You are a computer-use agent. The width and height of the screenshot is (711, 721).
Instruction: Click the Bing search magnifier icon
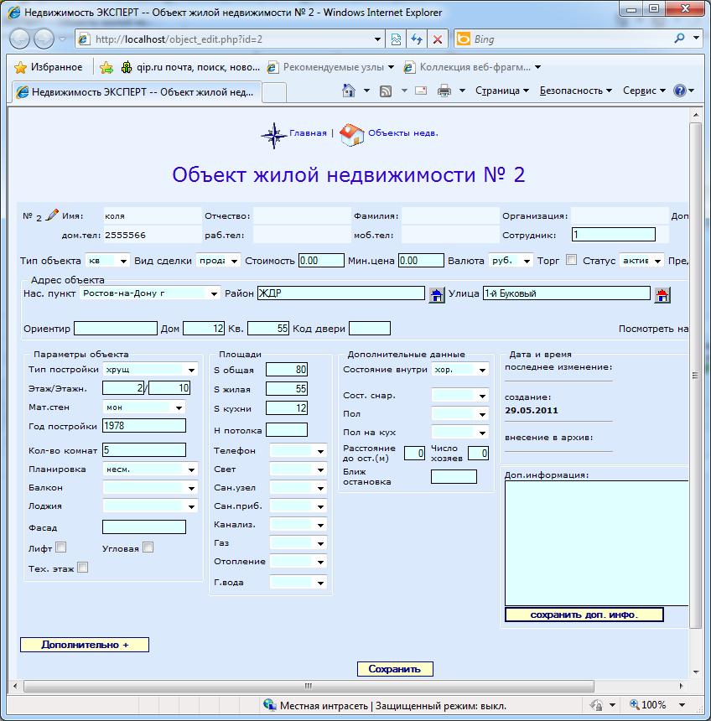click(x=679, y=39)
